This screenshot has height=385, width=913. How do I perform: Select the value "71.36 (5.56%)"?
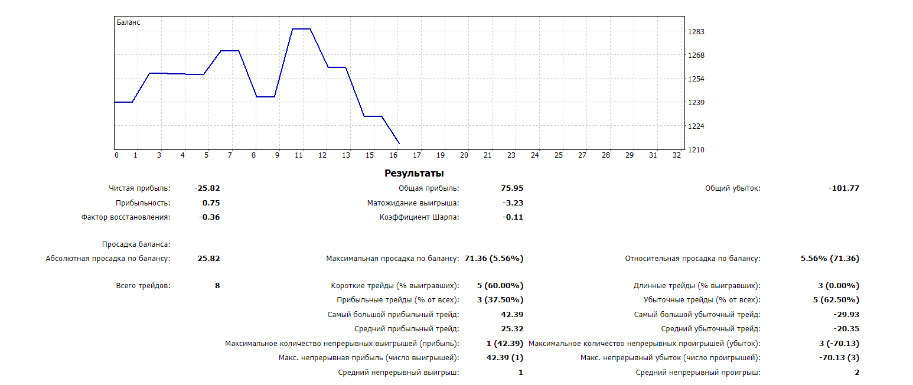pos(494,258)
